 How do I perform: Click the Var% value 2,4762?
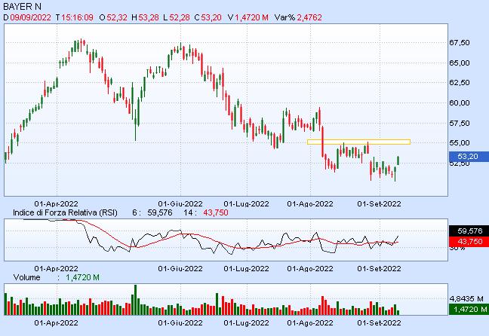tap(309, 17)
